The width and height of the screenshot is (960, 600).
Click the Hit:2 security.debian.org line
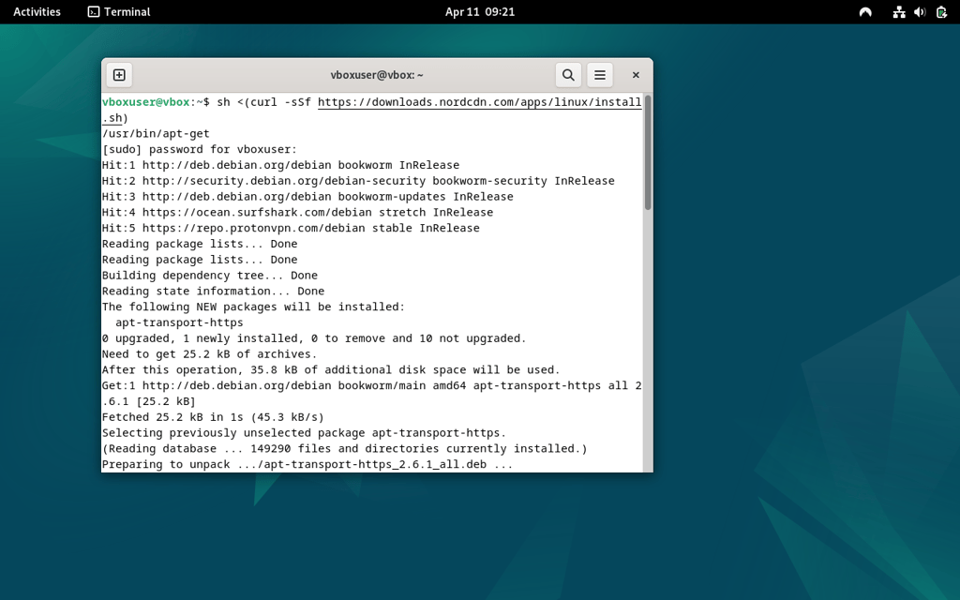[358, 181]
